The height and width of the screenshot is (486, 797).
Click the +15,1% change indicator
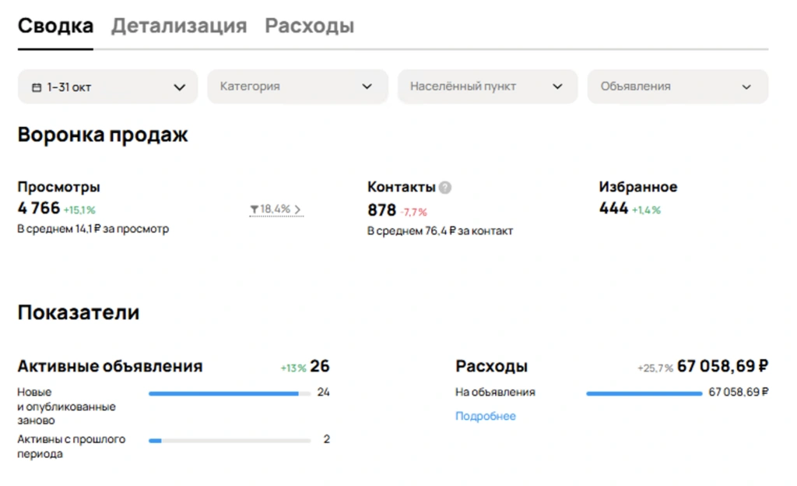(79, 210)
